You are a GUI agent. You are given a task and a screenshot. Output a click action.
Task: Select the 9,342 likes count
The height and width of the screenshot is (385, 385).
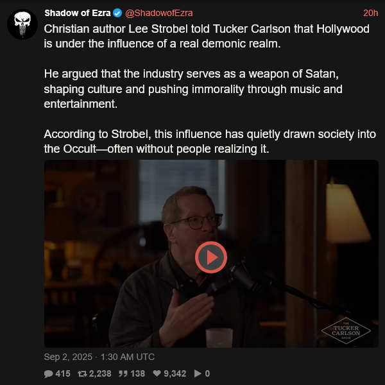(175, 373)
